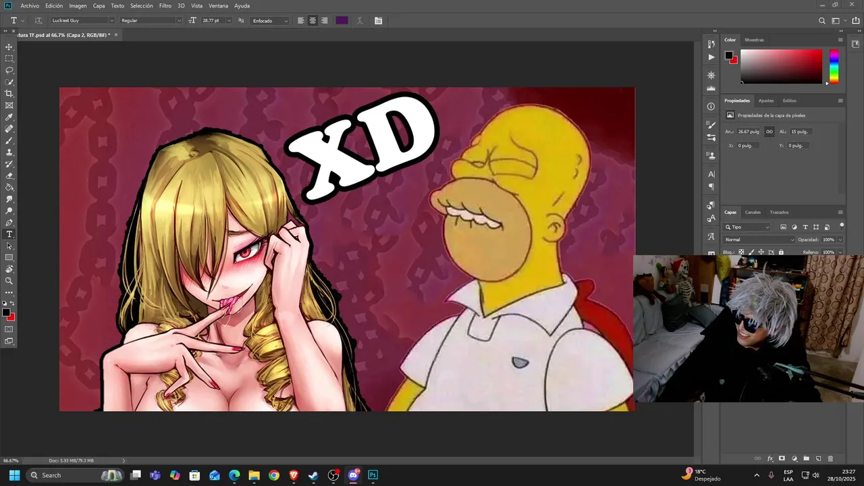Viewport: 864px width, 486px height.
Task: Click the An. width field 26.67 pulg
Action: 749,132
